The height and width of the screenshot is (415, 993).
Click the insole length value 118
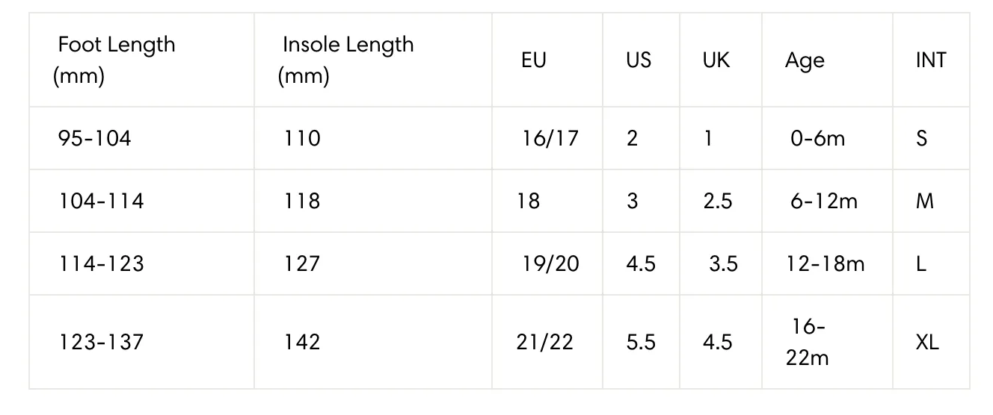(302, 201)
